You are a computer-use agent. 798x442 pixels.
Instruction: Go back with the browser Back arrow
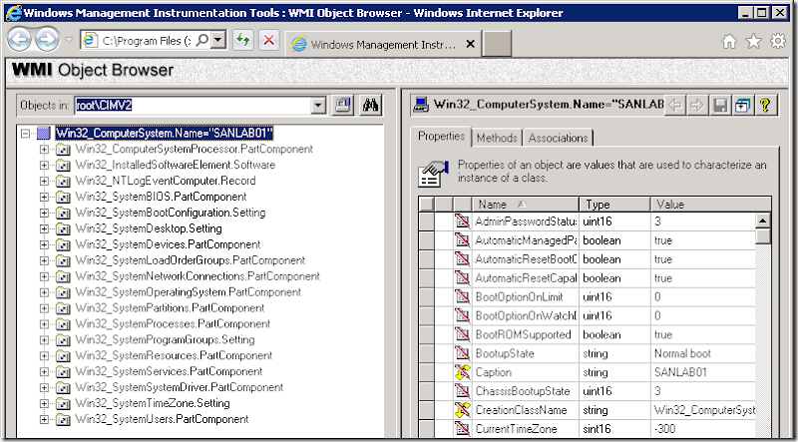[x=19, y=40]
